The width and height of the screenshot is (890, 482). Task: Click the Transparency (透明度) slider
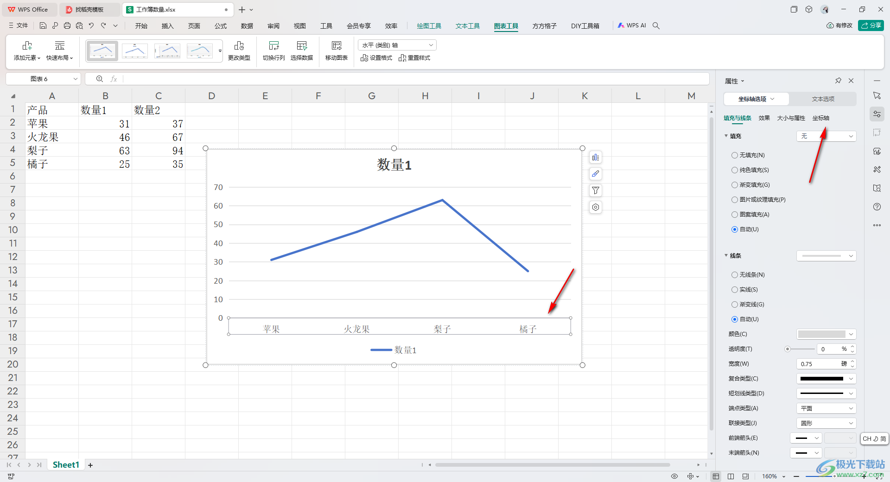[801, 349]
